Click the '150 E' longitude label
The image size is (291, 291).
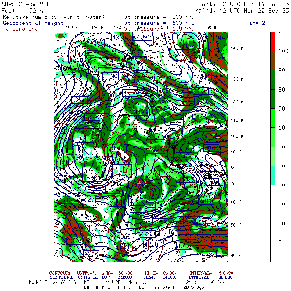[72, 28]
